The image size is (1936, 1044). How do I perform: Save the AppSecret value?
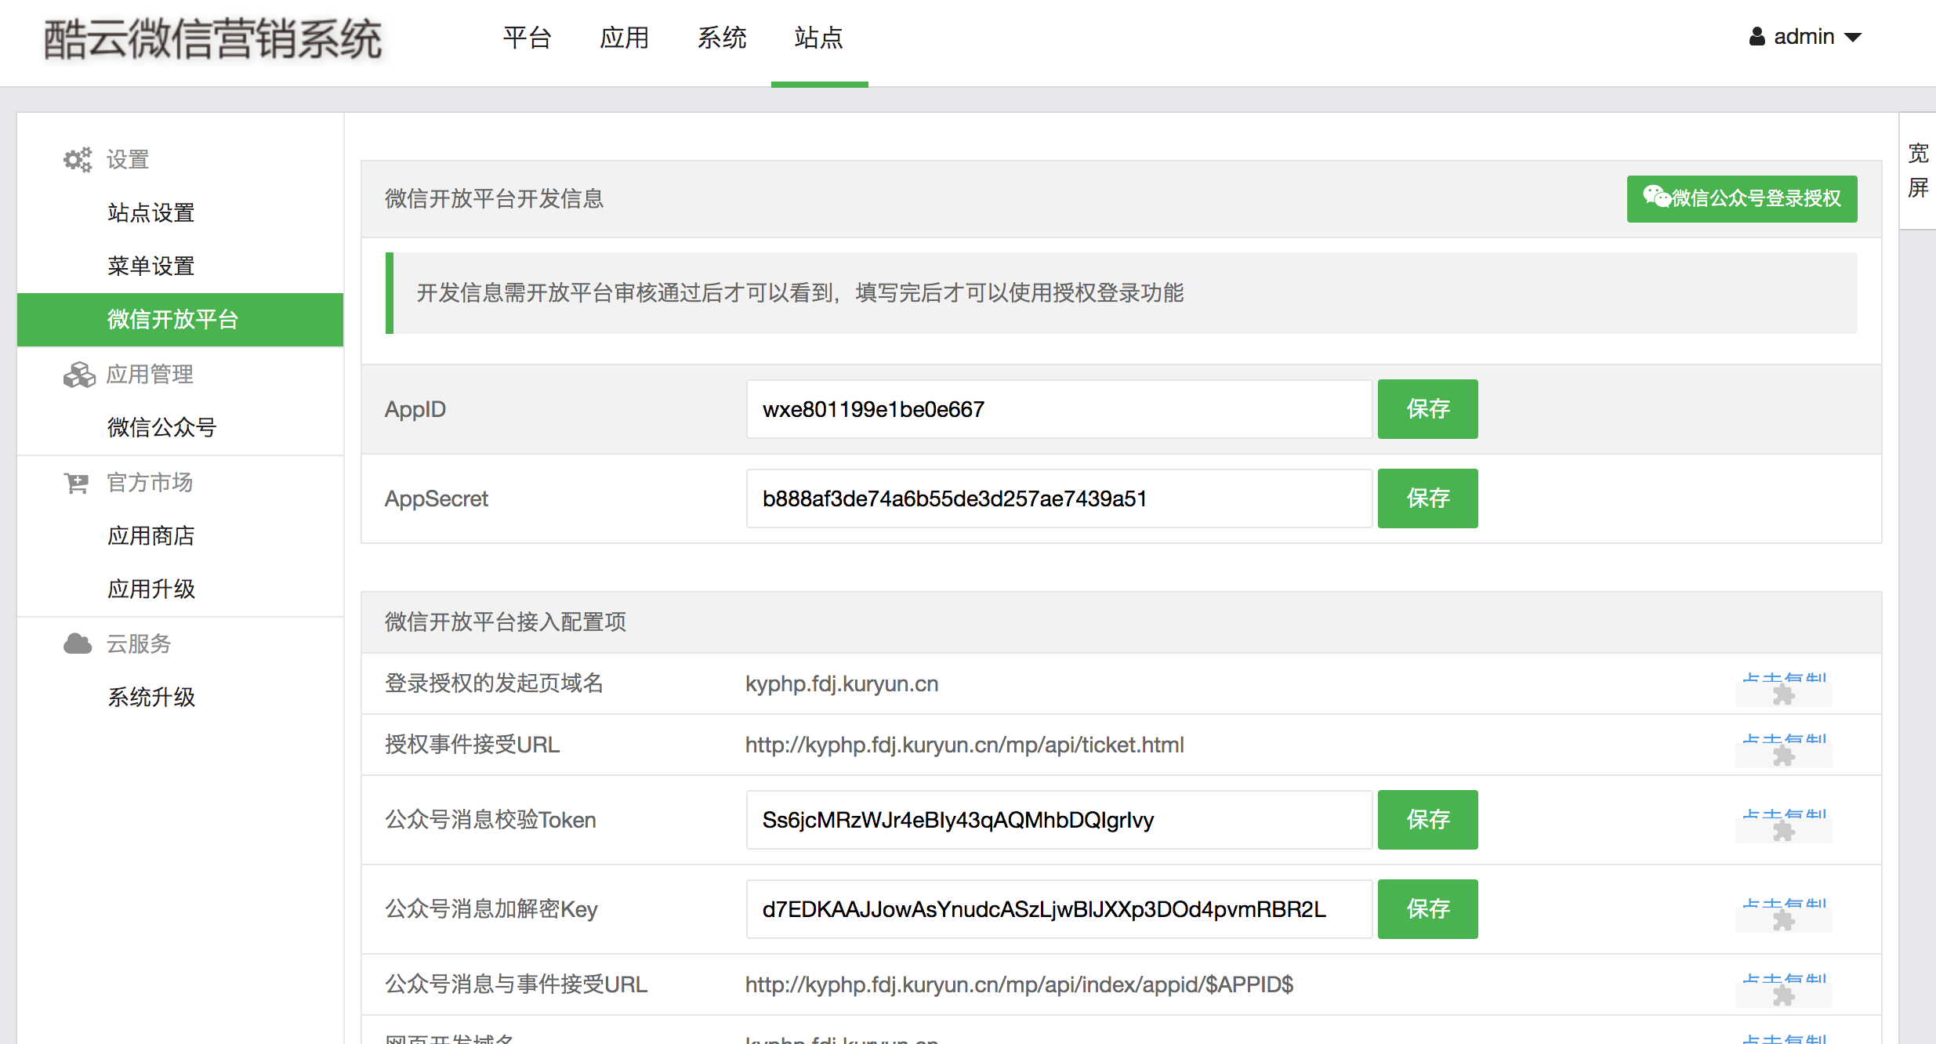pyautogui.click(x=1427, y=498)
